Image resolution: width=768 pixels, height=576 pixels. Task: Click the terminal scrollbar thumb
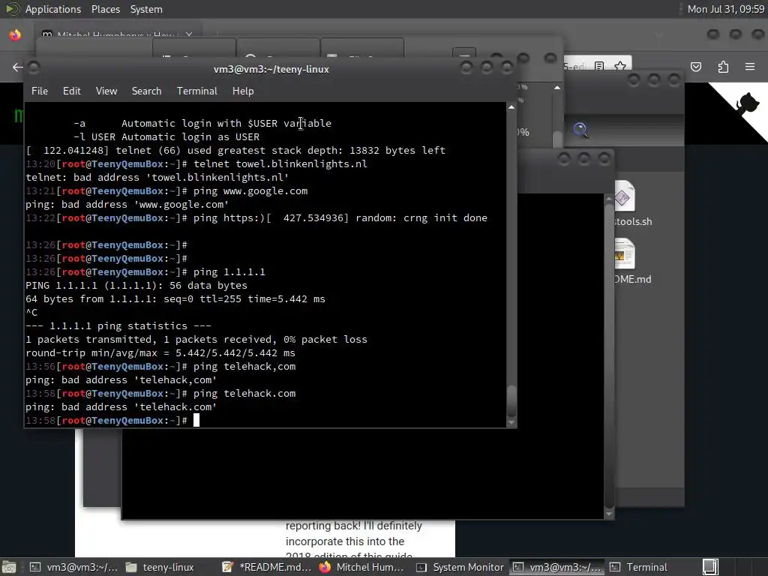point(511,400)
